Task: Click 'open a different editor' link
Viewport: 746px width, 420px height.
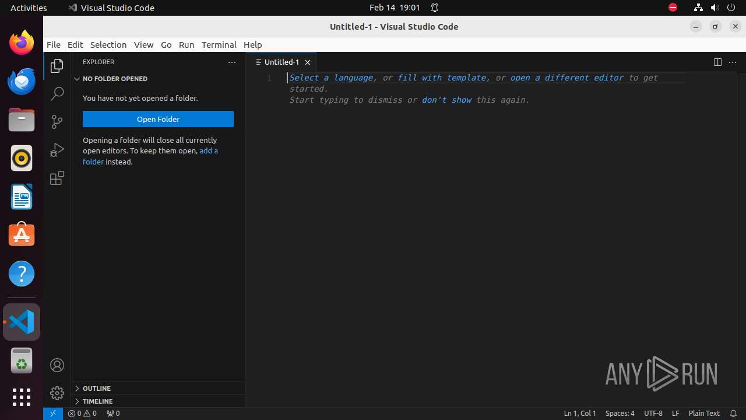Action: [x=567, y=78]
